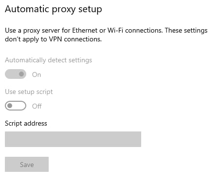Click the These settings text in the description
The image size is (222, 185).
pyautogui.click(x=186, y=31)
